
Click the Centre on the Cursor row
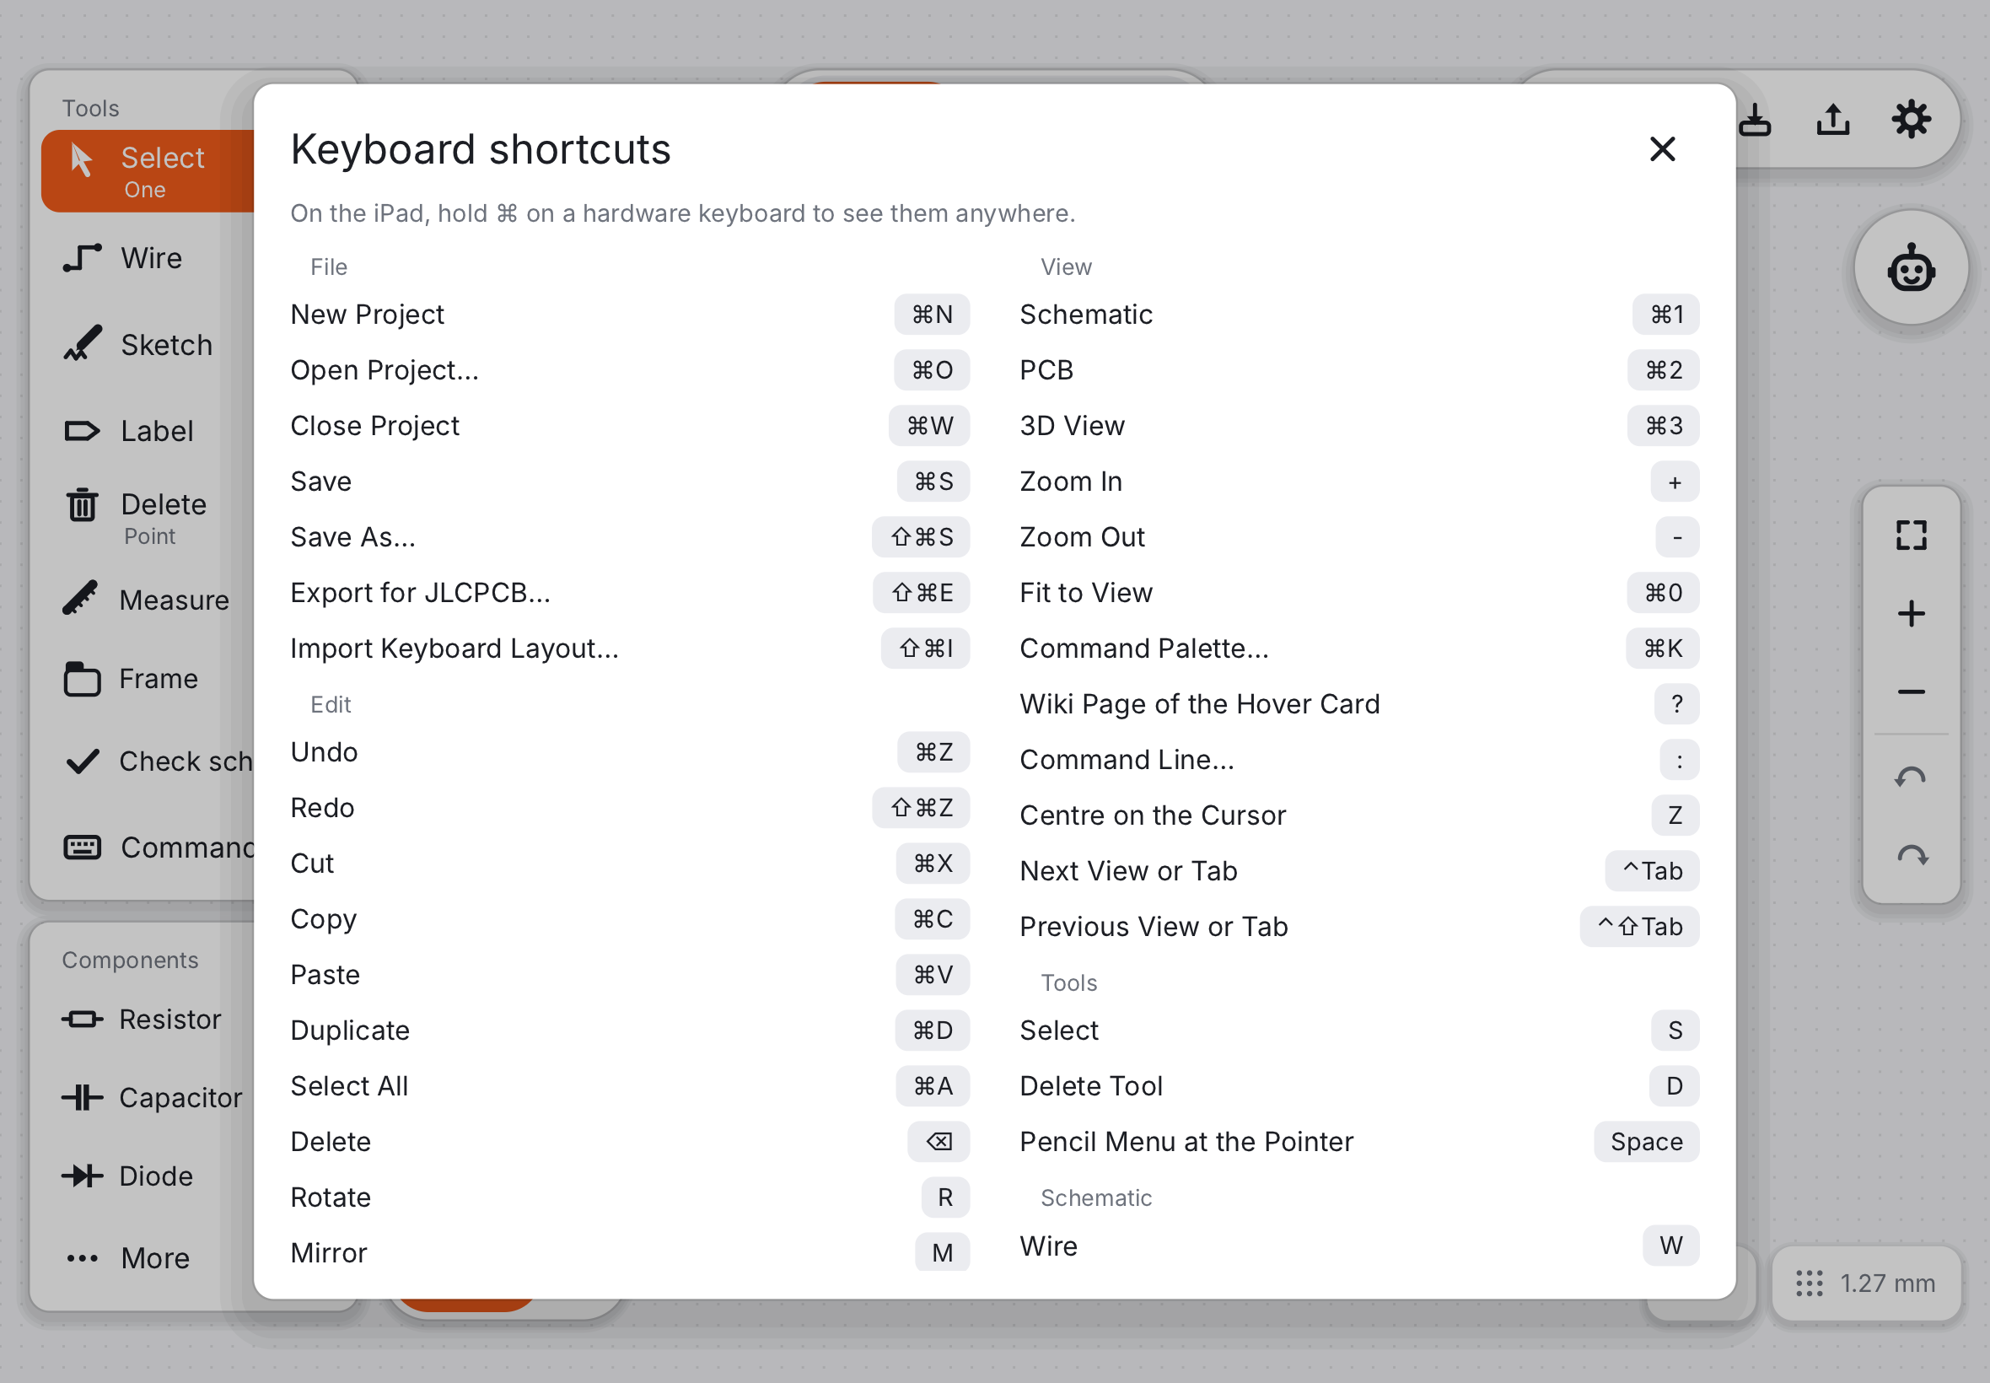1358,815
